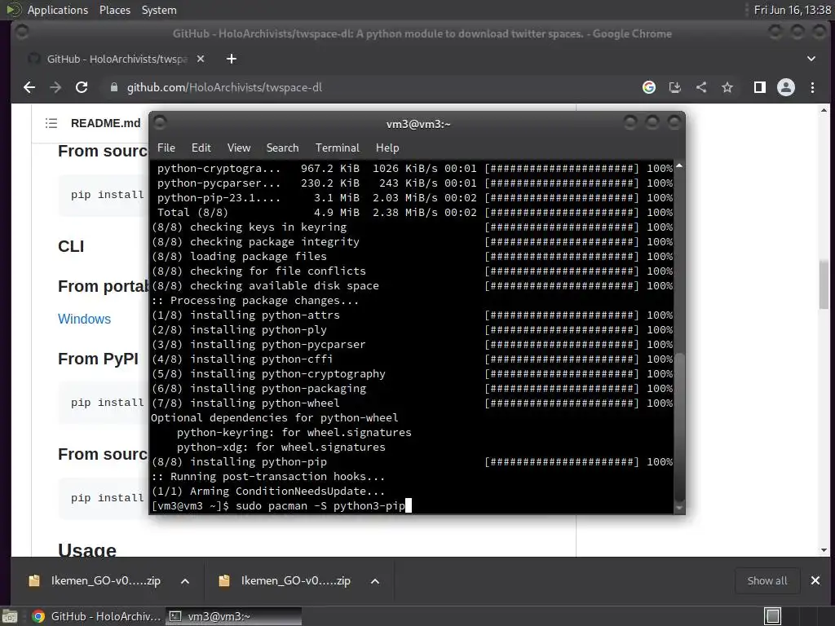
Task: Click the clock showing Fri Jun 16
Action: point(793,10)
